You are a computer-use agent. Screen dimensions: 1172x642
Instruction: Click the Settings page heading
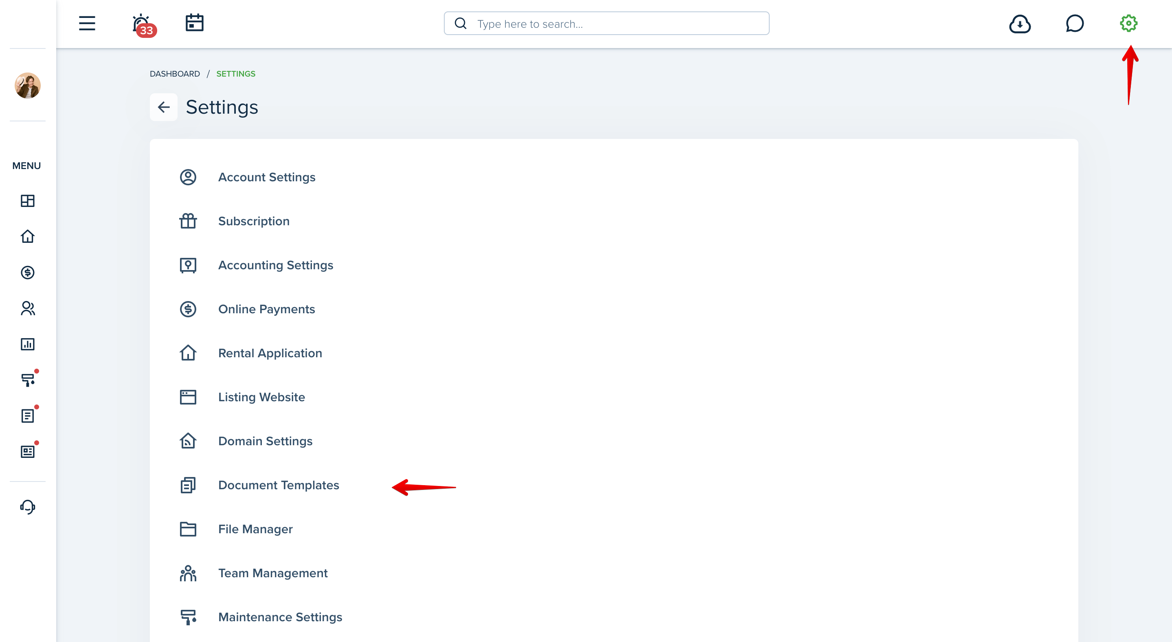tap(222, 108)
